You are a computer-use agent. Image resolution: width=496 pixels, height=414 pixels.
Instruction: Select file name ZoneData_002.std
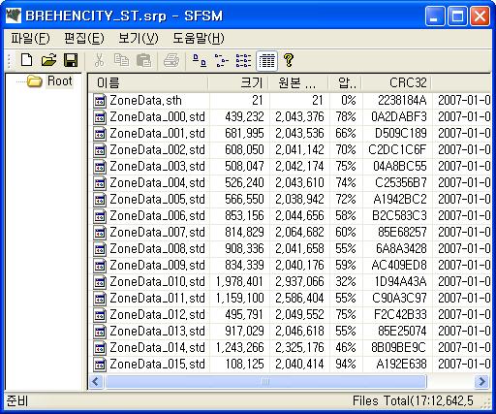[157, 150]
